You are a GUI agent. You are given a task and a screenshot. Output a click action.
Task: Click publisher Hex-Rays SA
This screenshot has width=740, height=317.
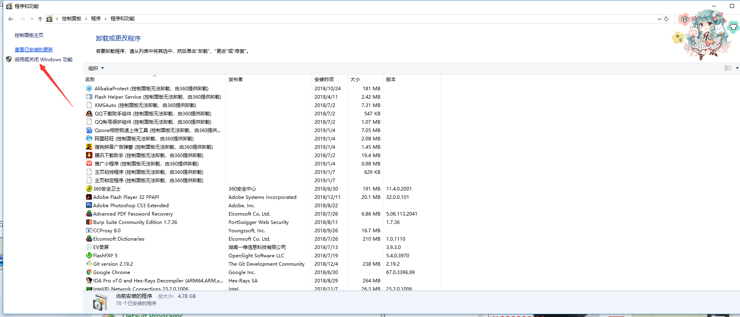point(243,280)
